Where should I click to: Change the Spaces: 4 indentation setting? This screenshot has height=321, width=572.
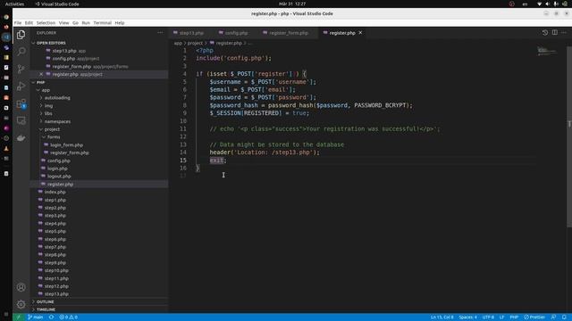(468, 317)
